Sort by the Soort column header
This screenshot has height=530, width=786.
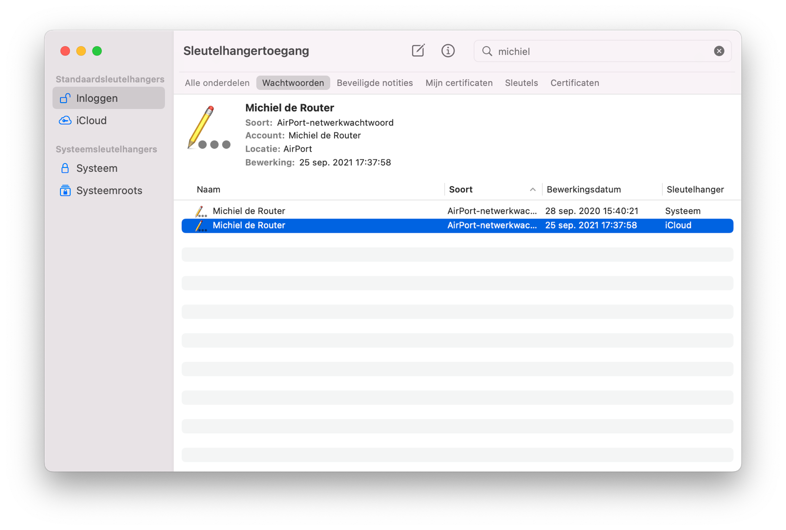pos(461,190)
